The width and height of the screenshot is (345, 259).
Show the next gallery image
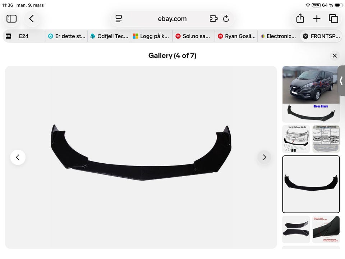coord(264,157)
